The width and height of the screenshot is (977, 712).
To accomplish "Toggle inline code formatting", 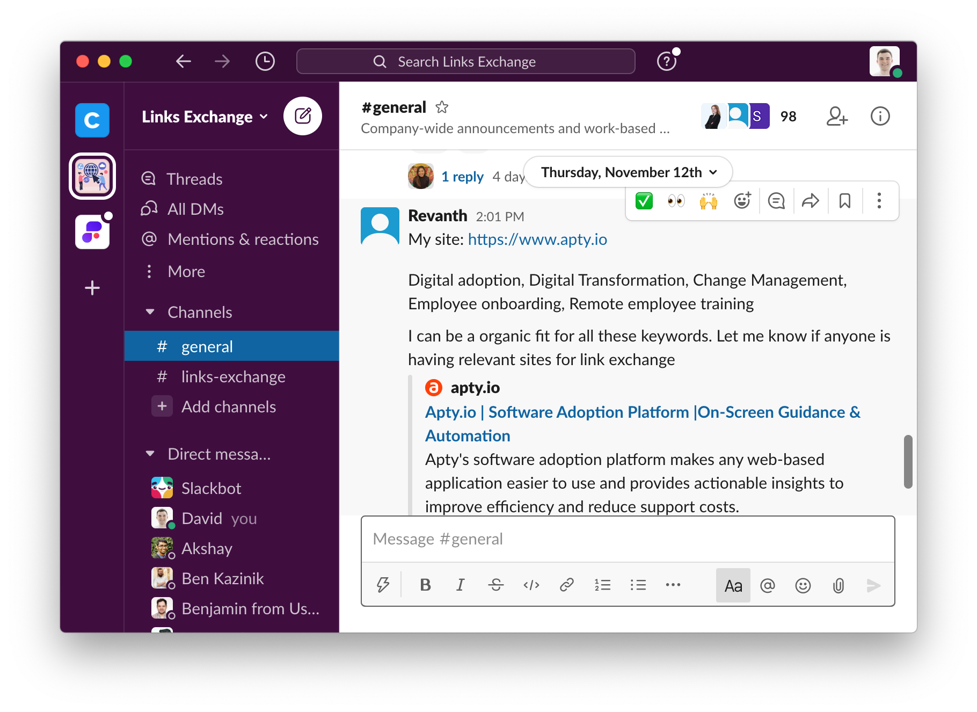I will [x=531, y=585].
